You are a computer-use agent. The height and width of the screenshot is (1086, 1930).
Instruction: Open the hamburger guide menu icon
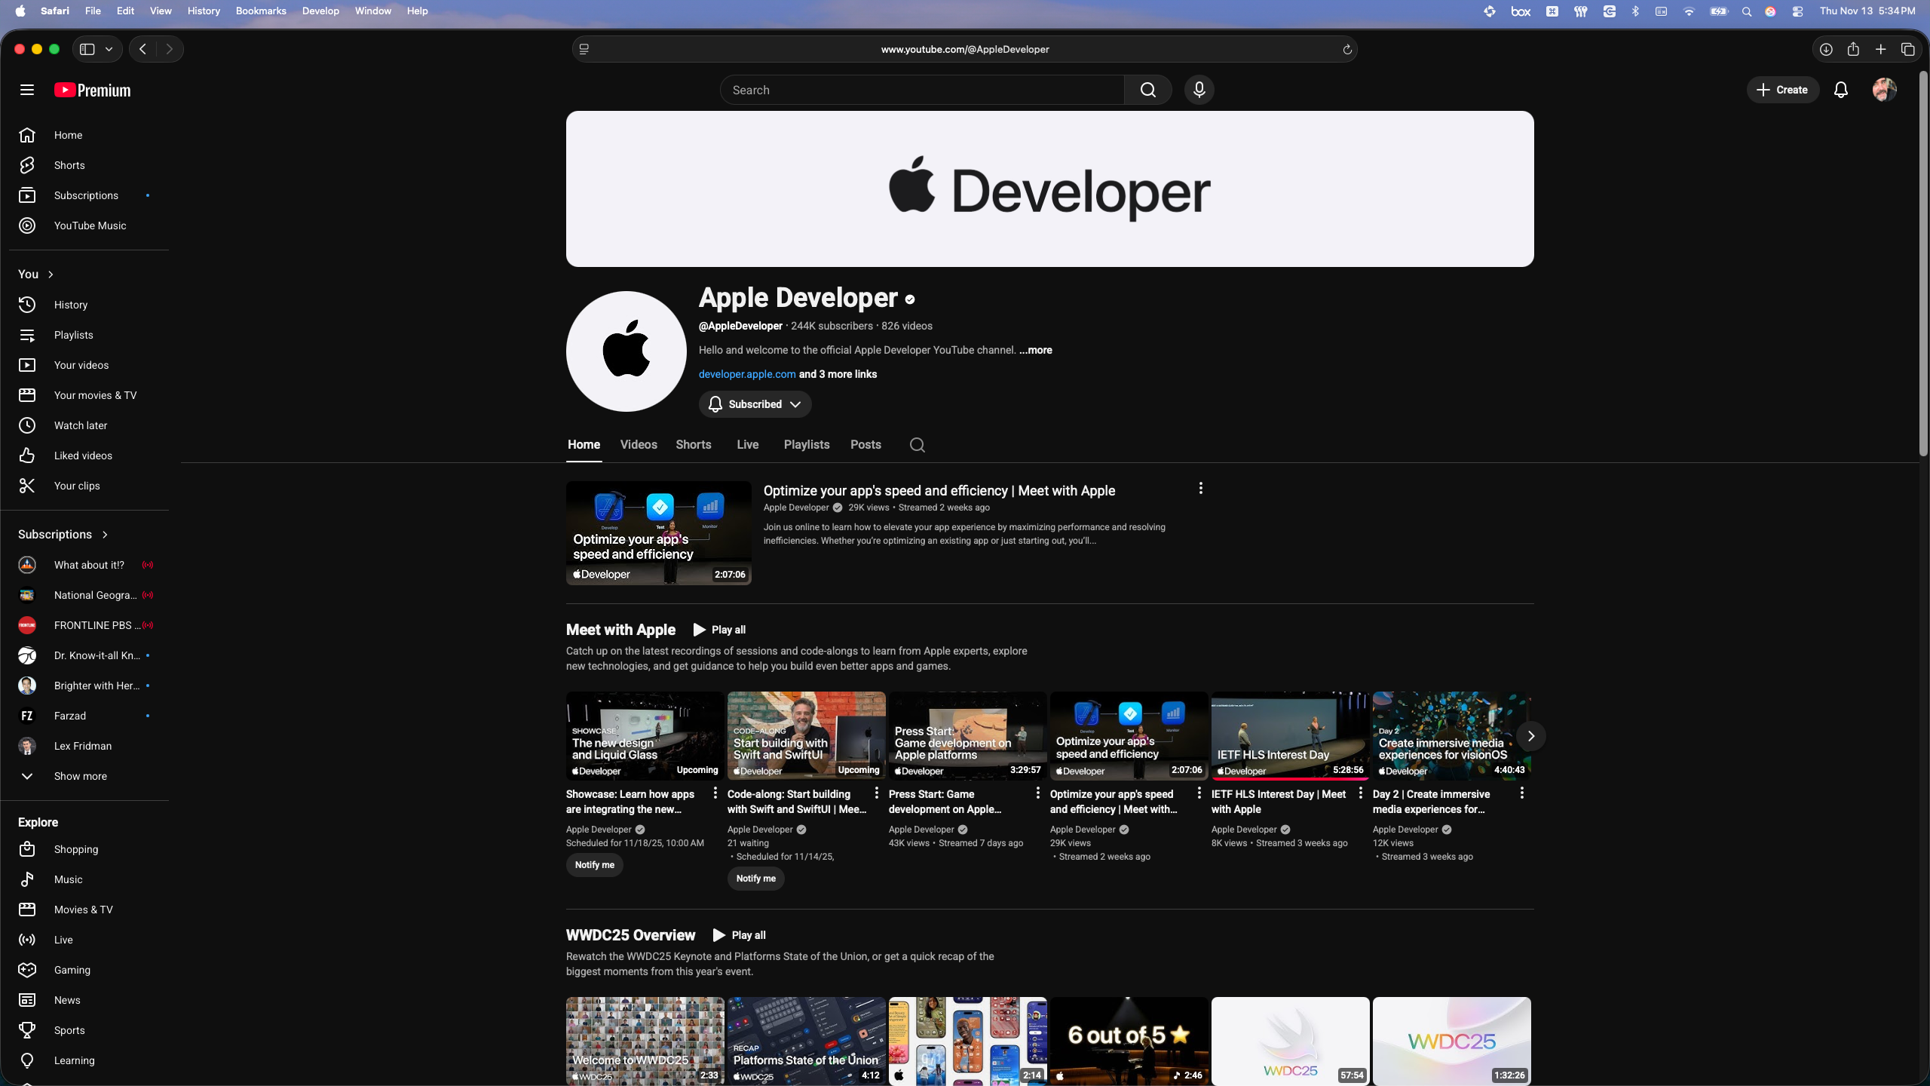tap(27, 90)
